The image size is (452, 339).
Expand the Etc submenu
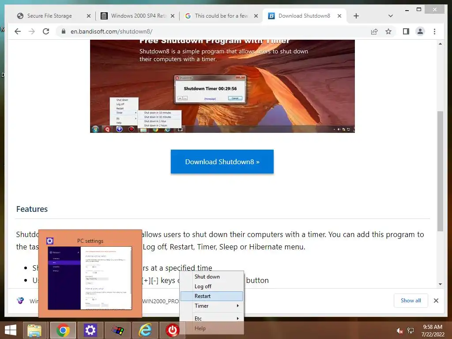point(211,319)
